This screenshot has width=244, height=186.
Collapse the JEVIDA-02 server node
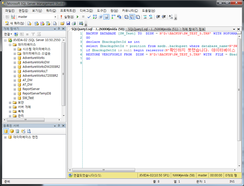click(x=5, y=40)
